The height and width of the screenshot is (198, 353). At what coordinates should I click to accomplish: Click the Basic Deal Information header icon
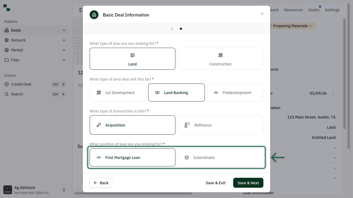pos(94,15)
